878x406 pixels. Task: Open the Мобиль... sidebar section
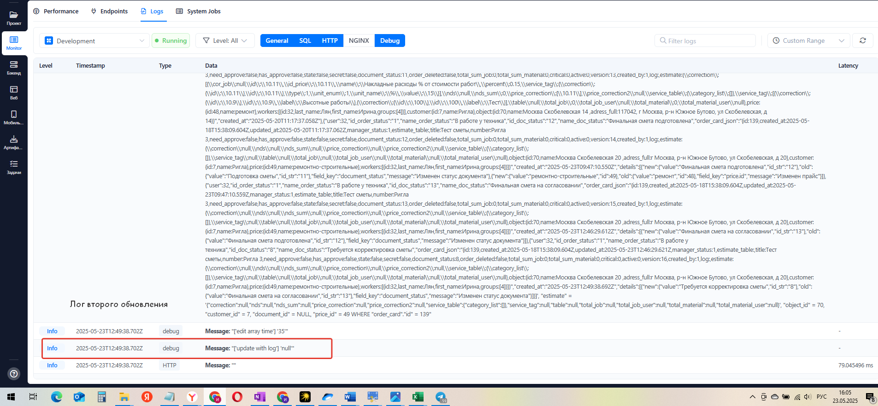[x=14, y=117]
